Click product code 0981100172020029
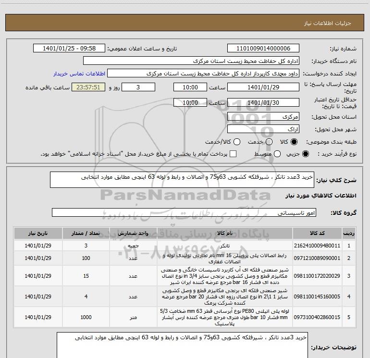 (x=317, y=276)
